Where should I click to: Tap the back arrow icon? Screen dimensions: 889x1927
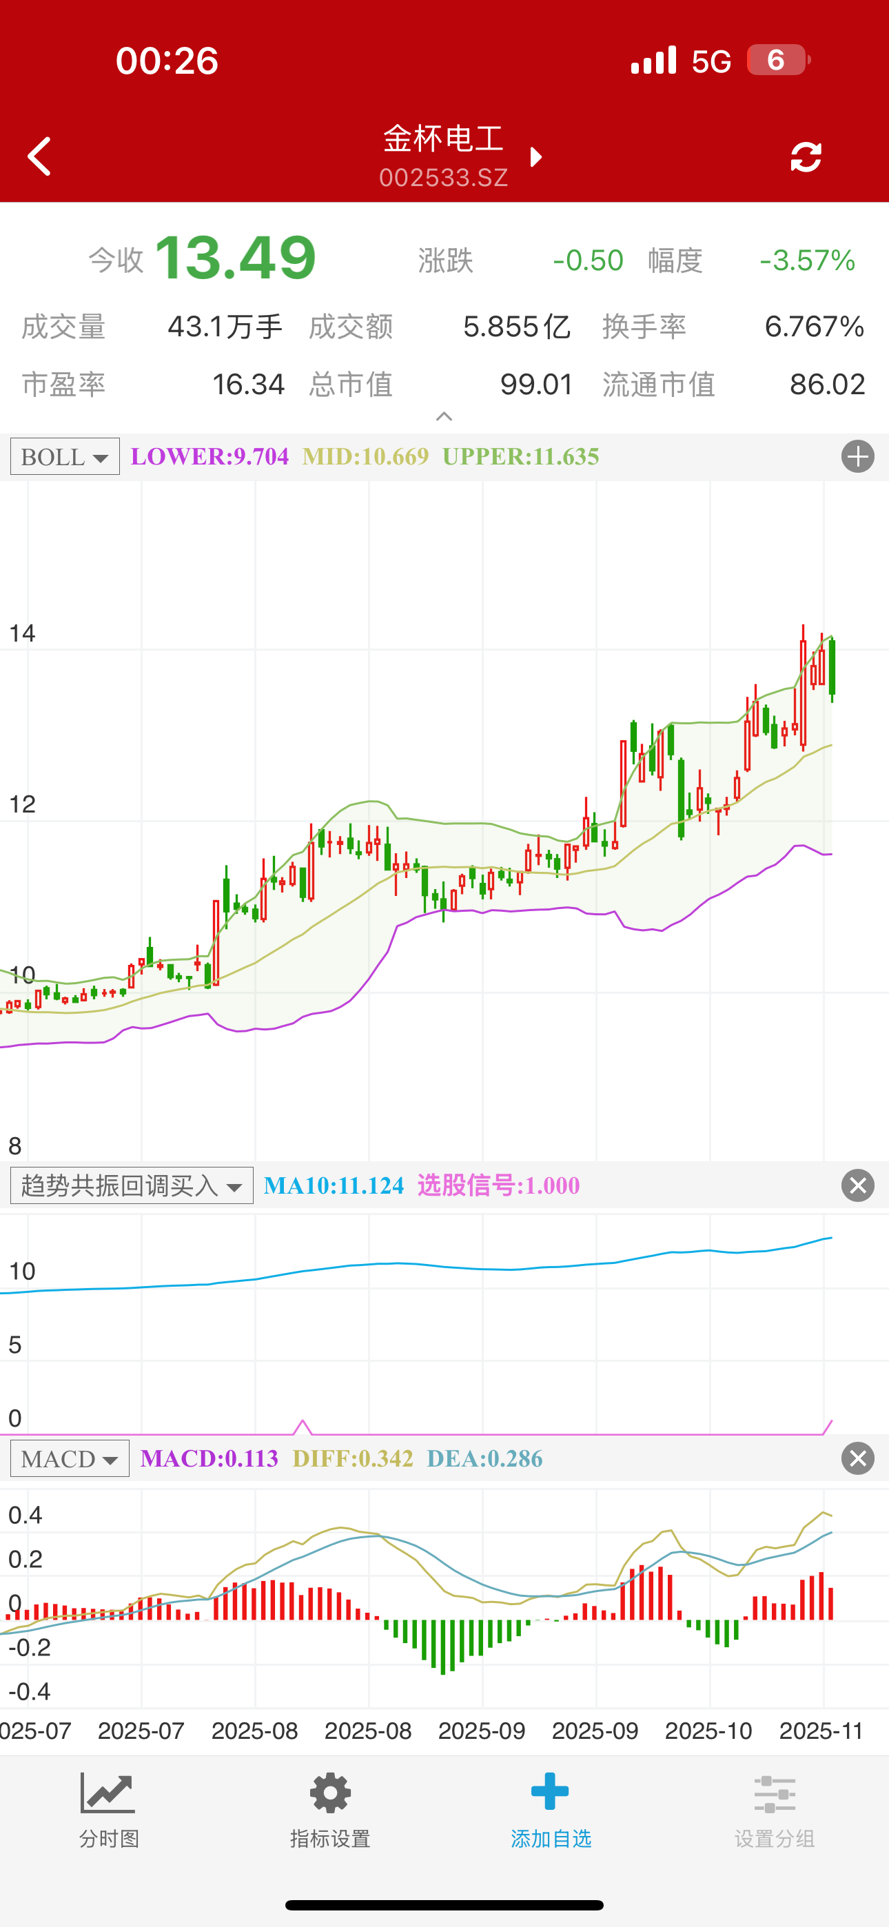[x=40, y=156]
